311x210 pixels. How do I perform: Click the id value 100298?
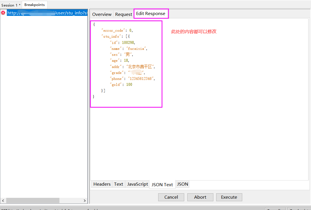tap(128, 43)
